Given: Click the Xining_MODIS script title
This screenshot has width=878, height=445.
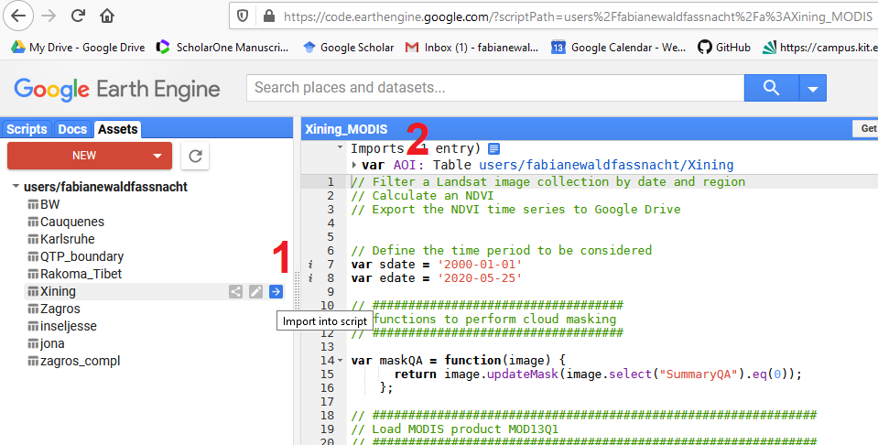Looking at the screenshot, I should pyautogui.click(x=346, y=129).
